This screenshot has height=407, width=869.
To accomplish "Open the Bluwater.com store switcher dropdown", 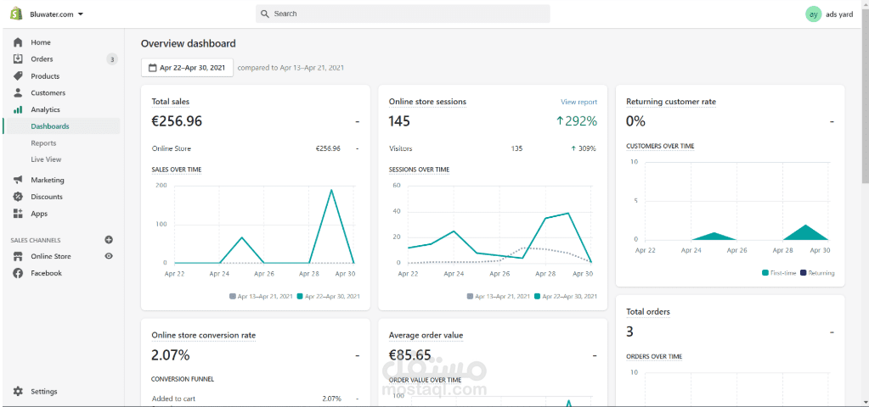I will click(x=56, y=14).
